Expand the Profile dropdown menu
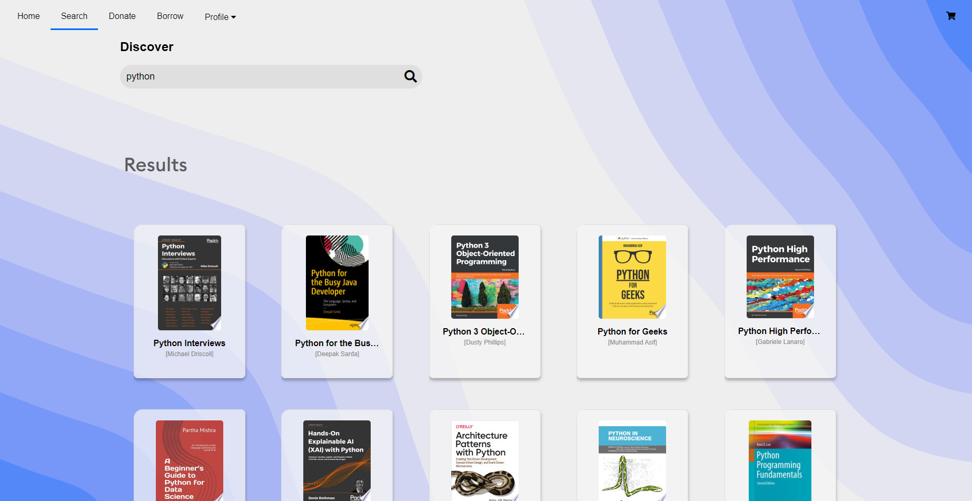Screen dimensions: 972x501 click(220, 16)
